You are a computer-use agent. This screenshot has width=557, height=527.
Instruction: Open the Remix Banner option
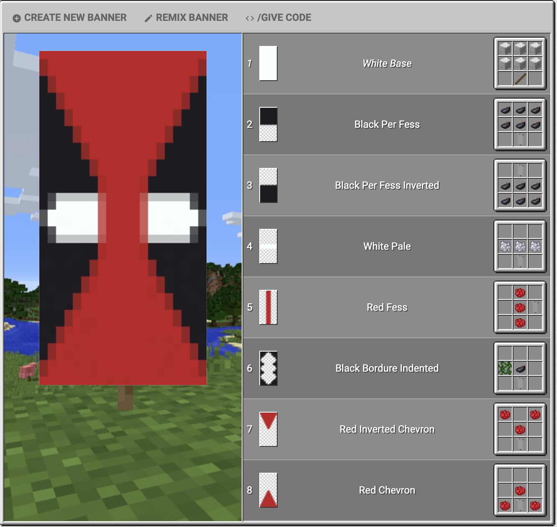pyautogui.click(x=187, y=18)
